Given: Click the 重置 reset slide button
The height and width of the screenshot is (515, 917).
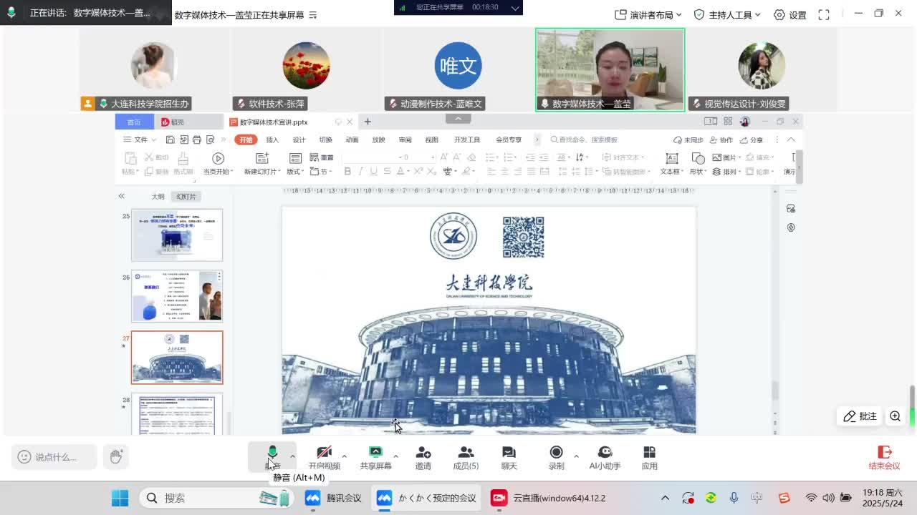Looking at the screenshot, I should click(x=322, y=157).
